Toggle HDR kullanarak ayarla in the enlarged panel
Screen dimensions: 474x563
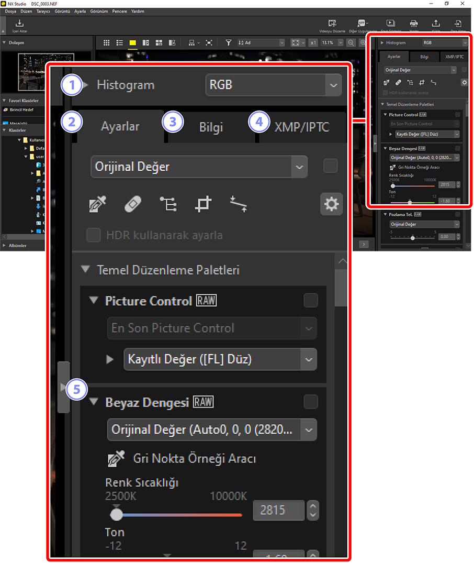pos(94,235)
